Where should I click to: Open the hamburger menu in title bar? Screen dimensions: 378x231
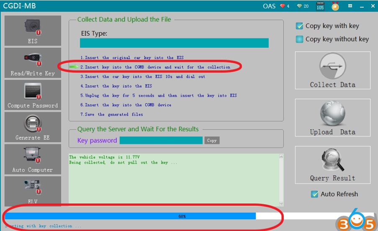point(350,6)
